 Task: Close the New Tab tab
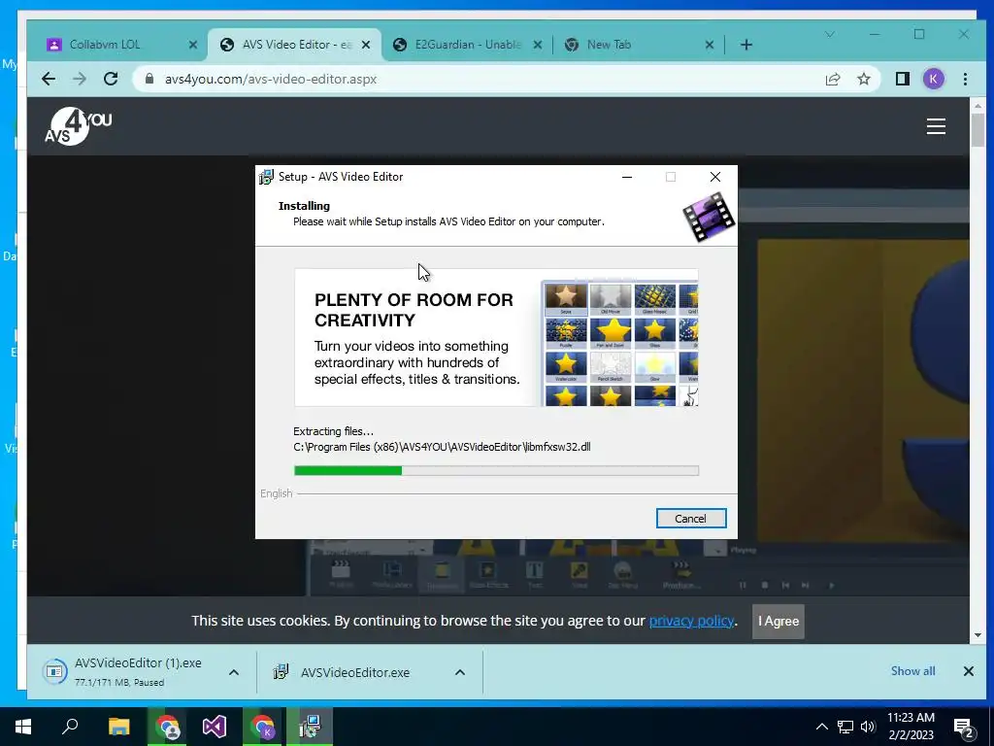click(x=710, y=45)
